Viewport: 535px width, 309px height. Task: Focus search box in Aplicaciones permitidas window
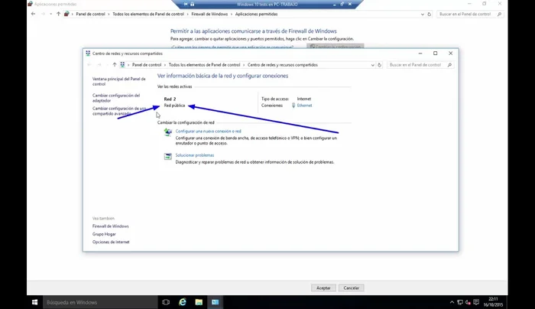click(x=470, y=14)
